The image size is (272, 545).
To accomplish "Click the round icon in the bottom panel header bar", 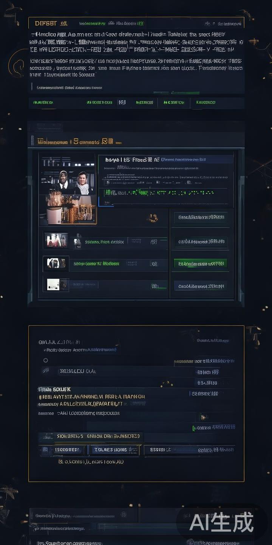I will coord(124,514).
